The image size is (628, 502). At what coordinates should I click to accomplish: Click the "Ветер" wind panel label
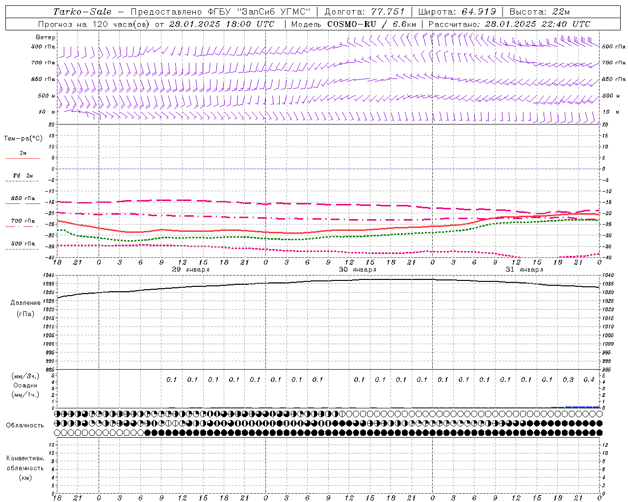coord(46,37)
